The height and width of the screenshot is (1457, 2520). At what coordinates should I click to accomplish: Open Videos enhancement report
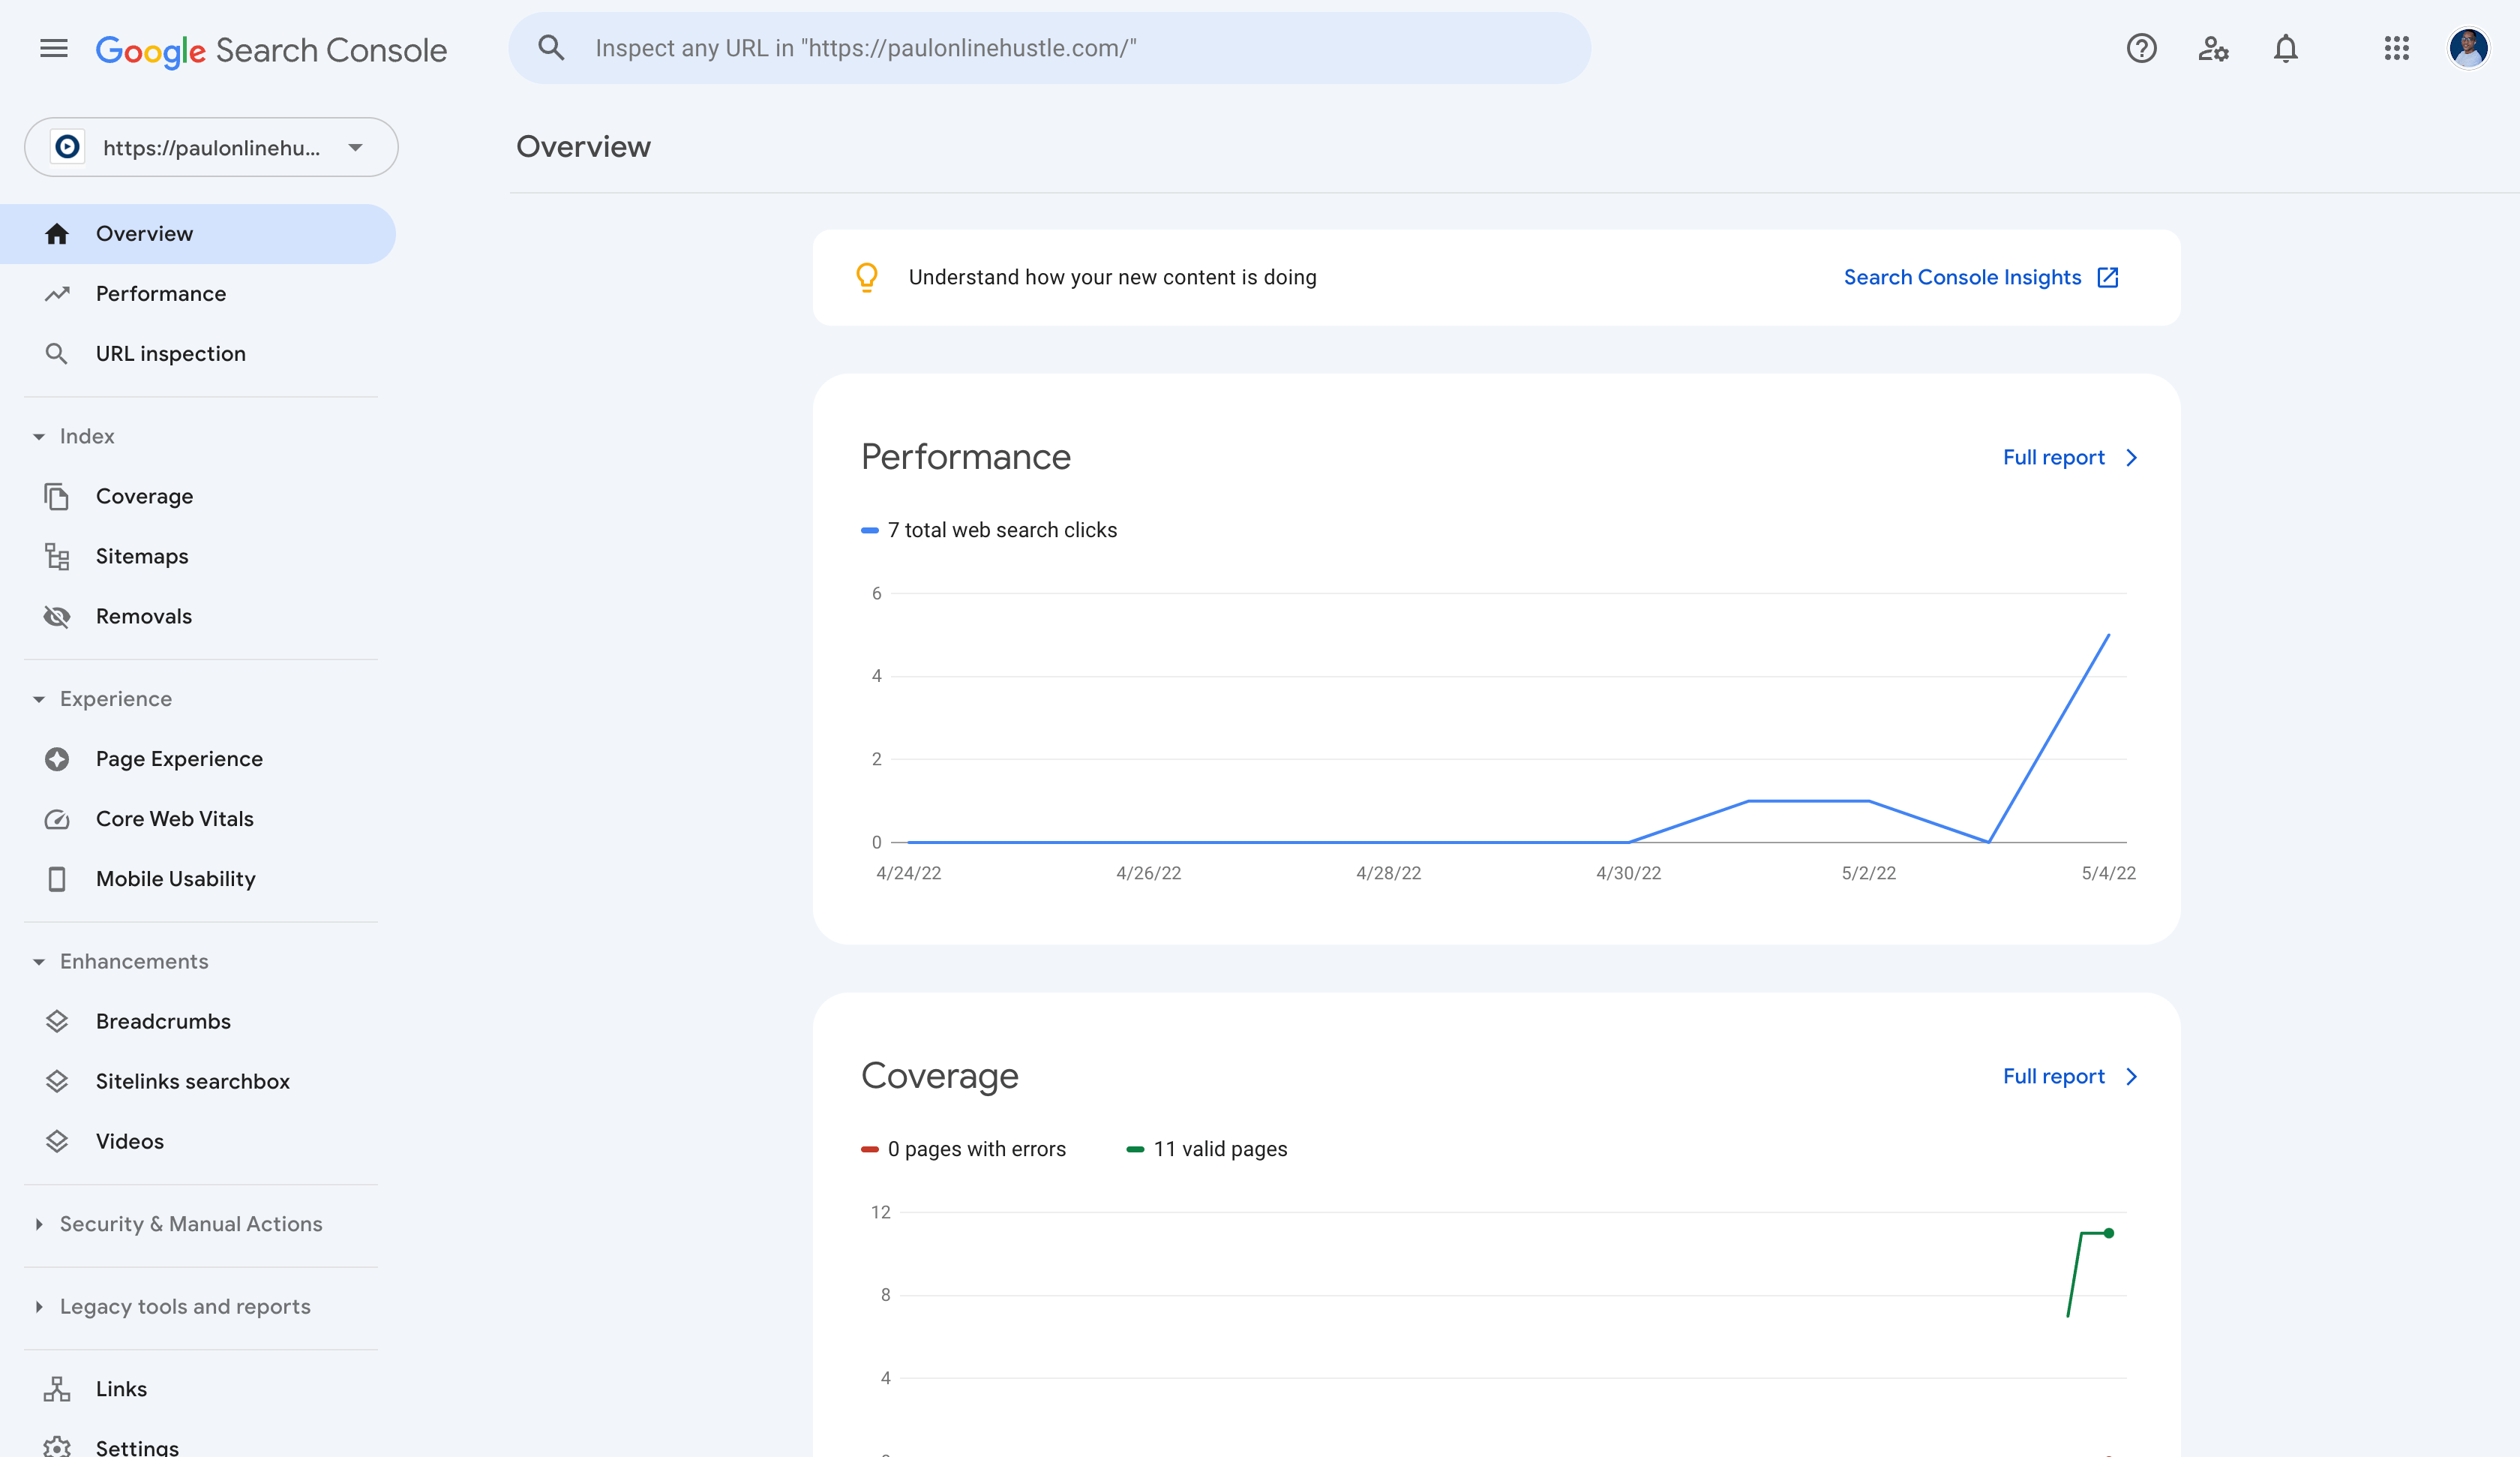point(198,1141)
